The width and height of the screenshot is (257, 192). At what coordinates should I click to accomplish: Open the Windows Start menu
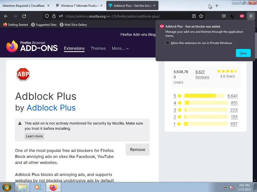click(7, 187)
